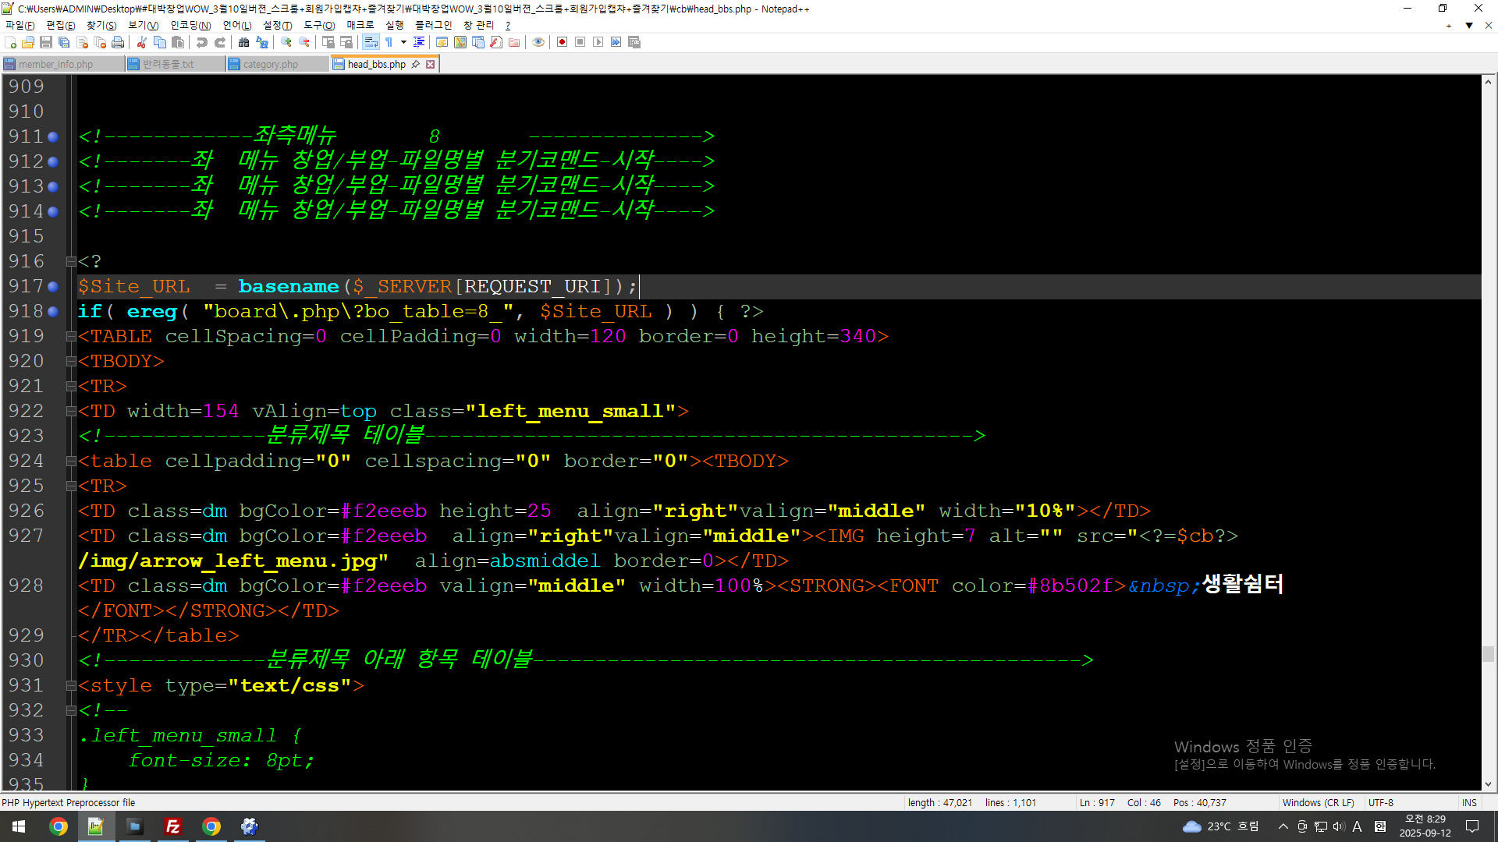Collapse the comment fold at line 932
Viewport: 1498px width, 842px height.
pyautogui.click(x=71, y=710)
